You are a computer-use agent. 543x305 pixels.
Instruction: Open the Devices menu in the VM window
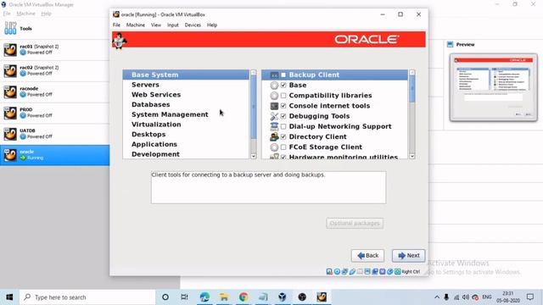coord(193,25)
